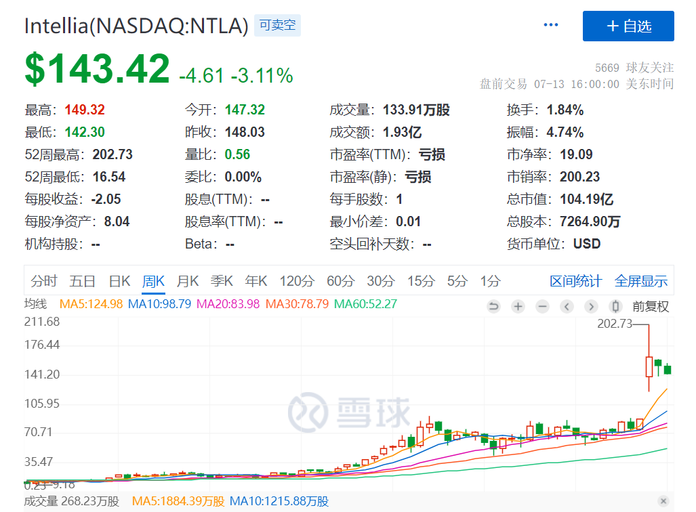
Task: Switch to the 30分 interval tab
Action: click(x=381, y=281)
